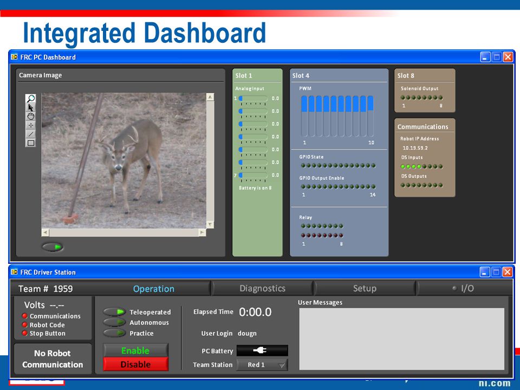
Task: Minimize the FRC Driver Station window
Action: (485, 272)
